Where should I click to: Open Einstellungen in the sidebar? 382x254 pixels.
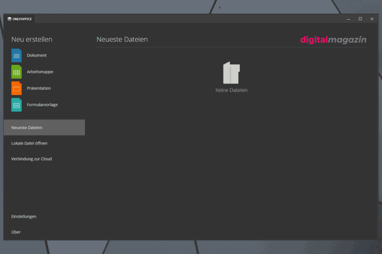[24, 217]
